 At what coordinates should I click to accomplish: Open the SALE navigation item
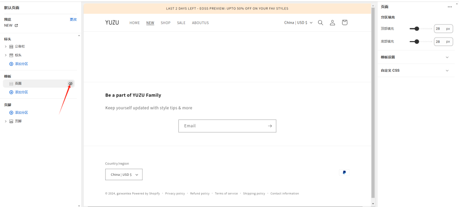[181, 23]
